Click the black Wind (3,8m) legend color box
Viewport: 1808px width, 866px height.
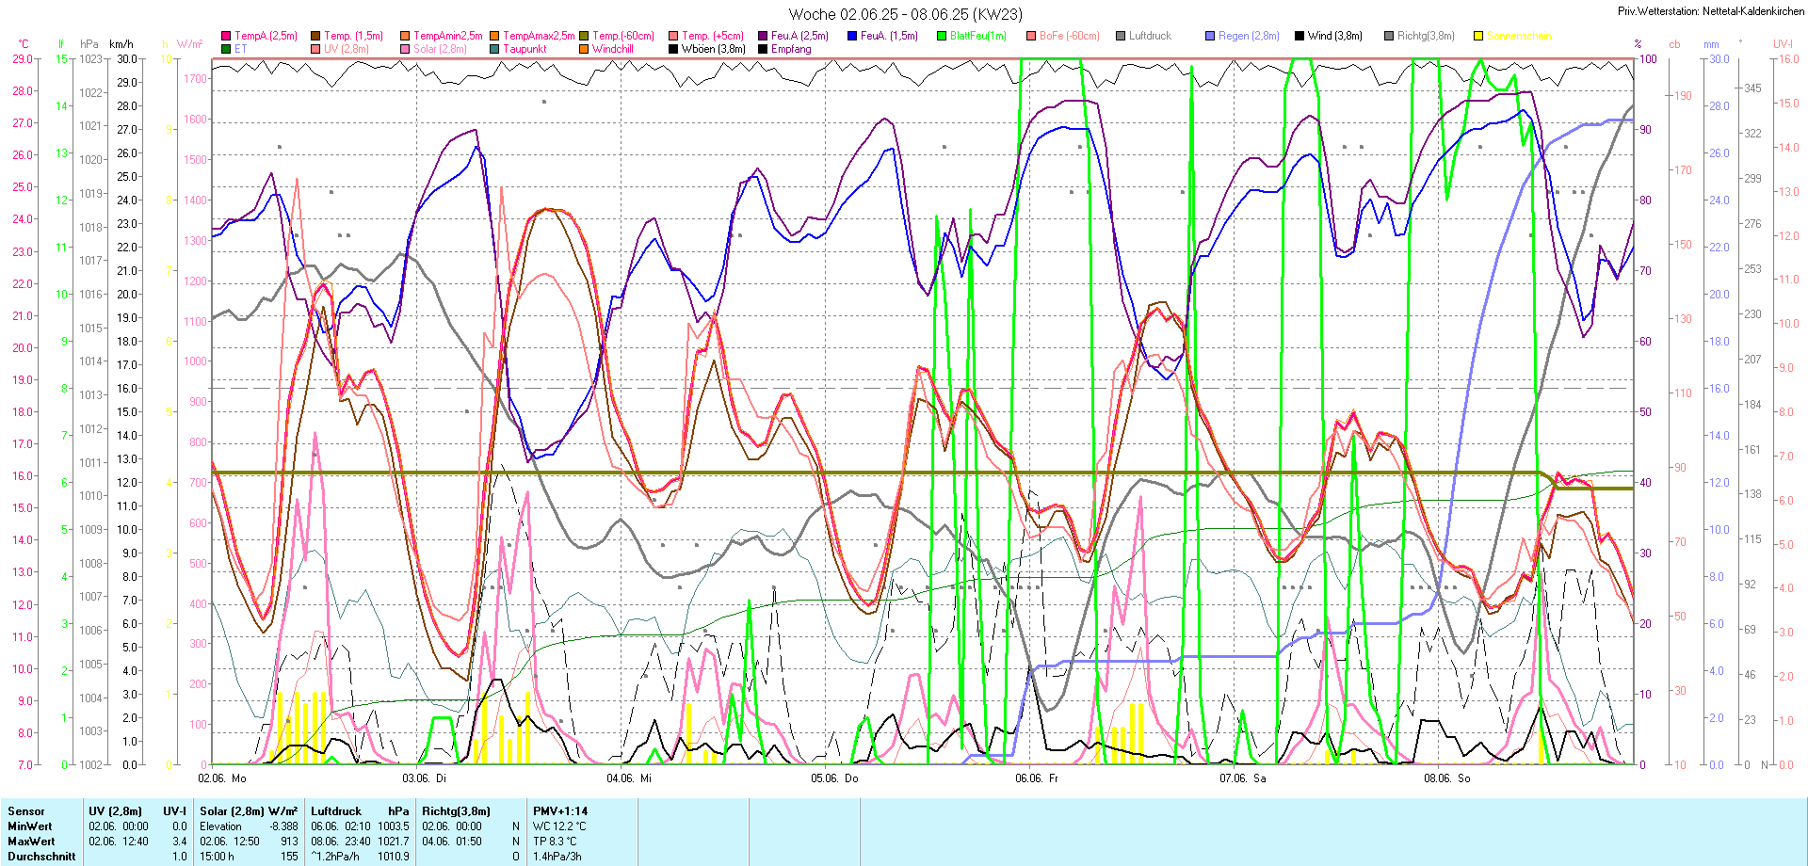(x=1299, y=36)
